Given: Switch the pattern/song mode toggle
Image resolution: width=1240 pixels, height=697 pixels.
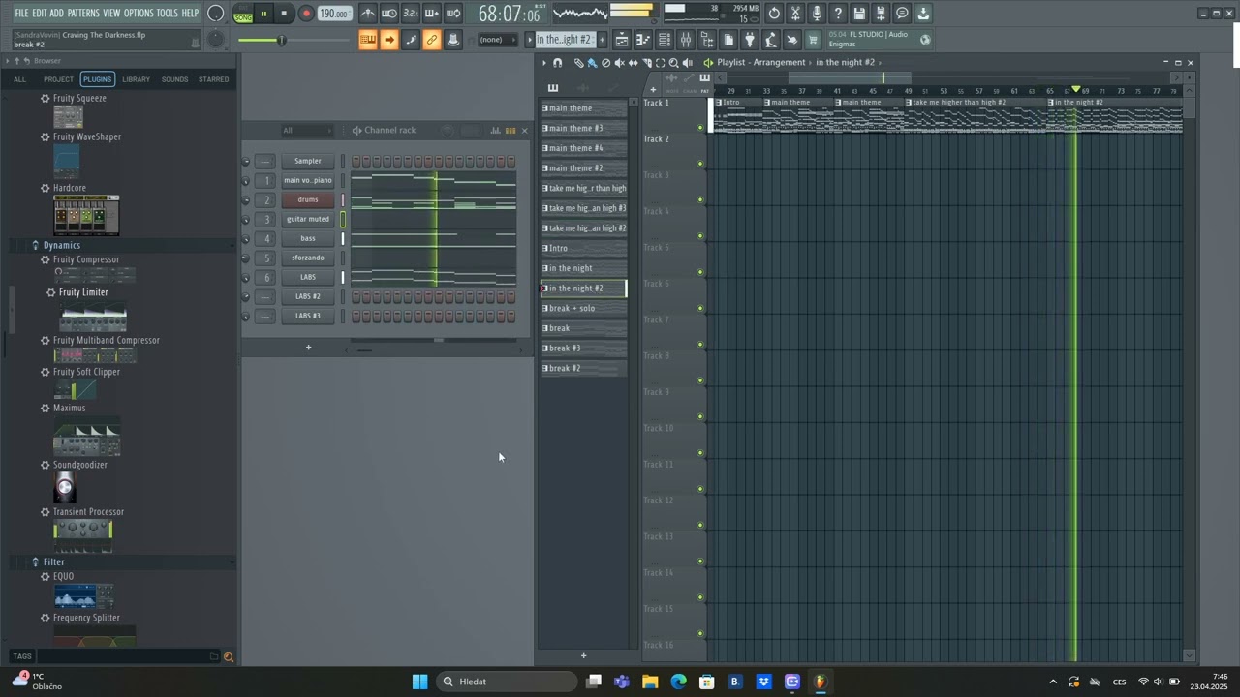Looking at the screenshot, I should (x=242, y=14).
